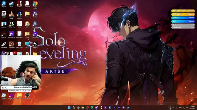Open File Explorer from the taskbar
Viewport: 197px width, 110px height.
point(83,108)
